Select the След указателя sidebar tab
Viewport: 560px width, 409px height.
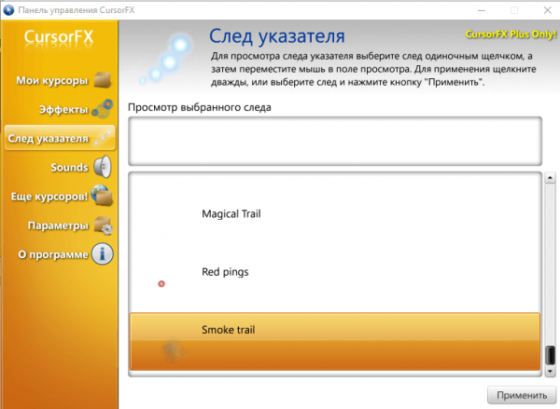point(60,138)
